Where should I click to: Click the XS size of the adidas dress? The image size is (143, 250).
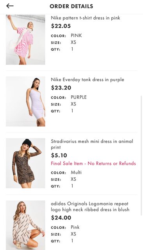73,234
